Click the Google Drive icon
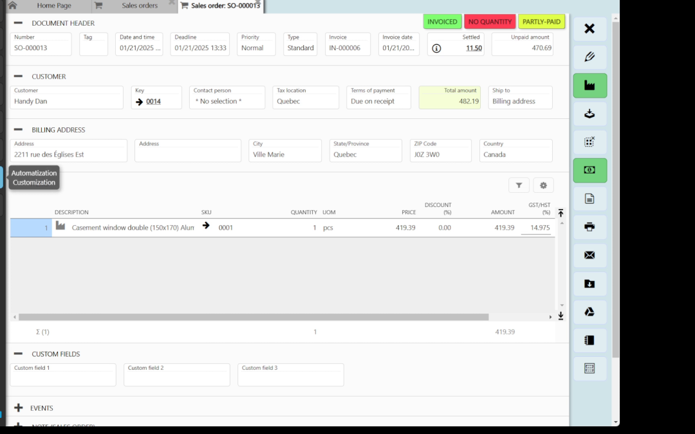 pyautogui.click(x=589, y=312)
